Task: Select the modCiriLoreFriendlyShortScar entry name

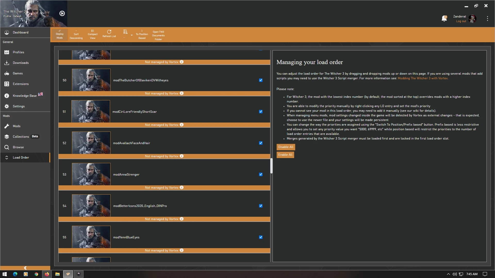Action: tap(135, 112)
